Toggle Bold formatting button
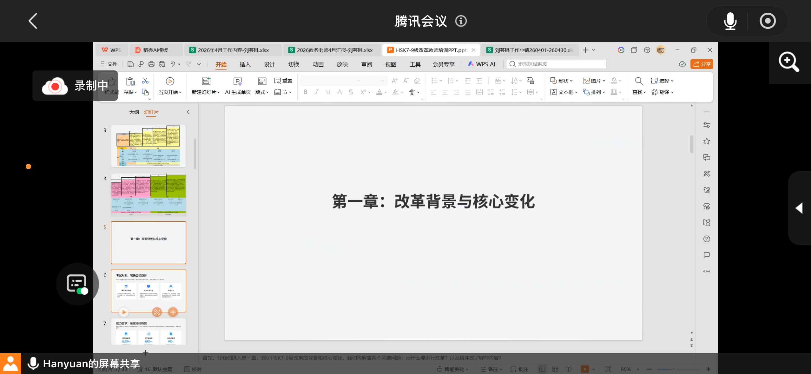This screenshot has height=374, width=811. coord(305,92)
